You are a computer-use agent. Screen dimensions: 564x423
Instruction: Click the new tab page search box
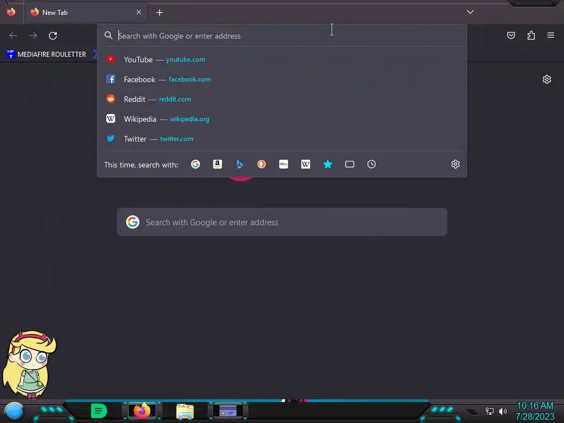pyautogui.click(x=282, y=223)
